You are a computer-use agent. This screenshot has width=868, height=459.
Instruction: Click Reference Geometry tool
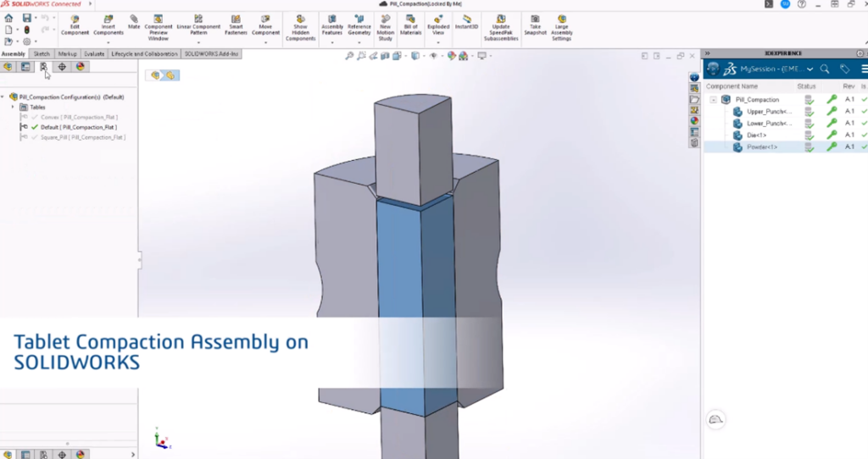(x=359, y=25)
